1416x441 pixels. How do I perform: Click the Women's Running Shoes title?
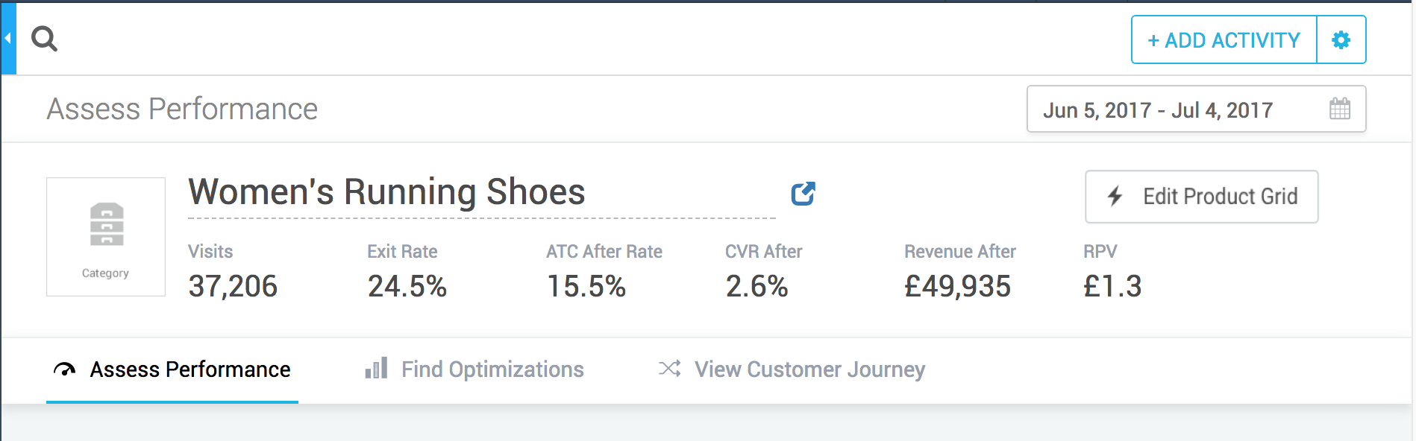point(386,192)
